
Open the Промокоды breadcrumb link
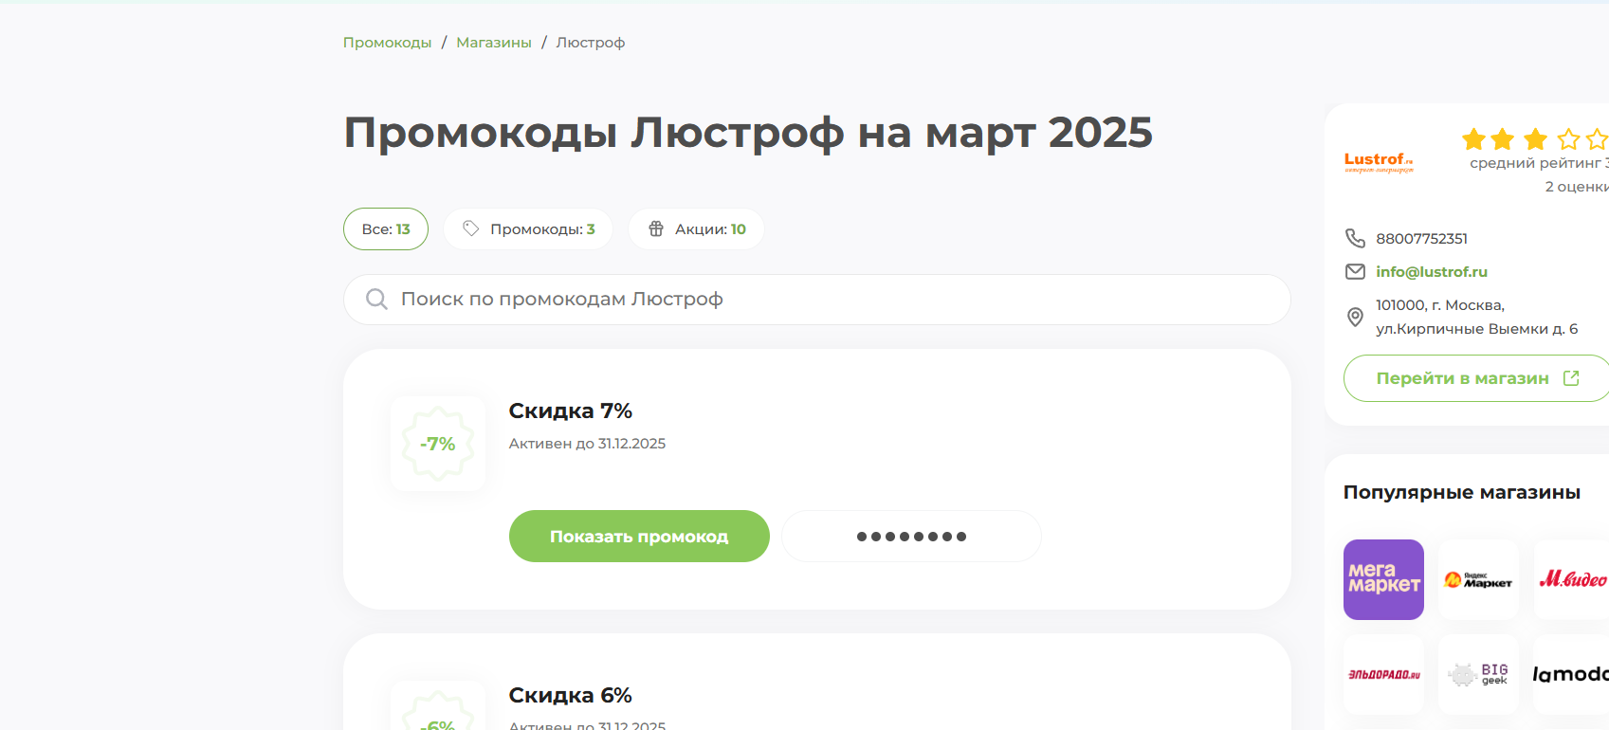(x=387, y=43)
